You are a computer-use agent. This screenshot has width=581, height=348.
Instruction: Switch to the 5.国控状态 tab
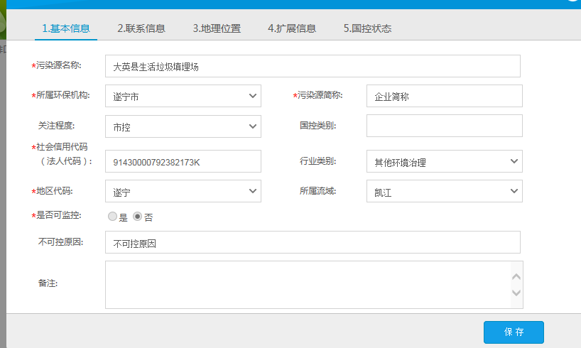[367, 28]
